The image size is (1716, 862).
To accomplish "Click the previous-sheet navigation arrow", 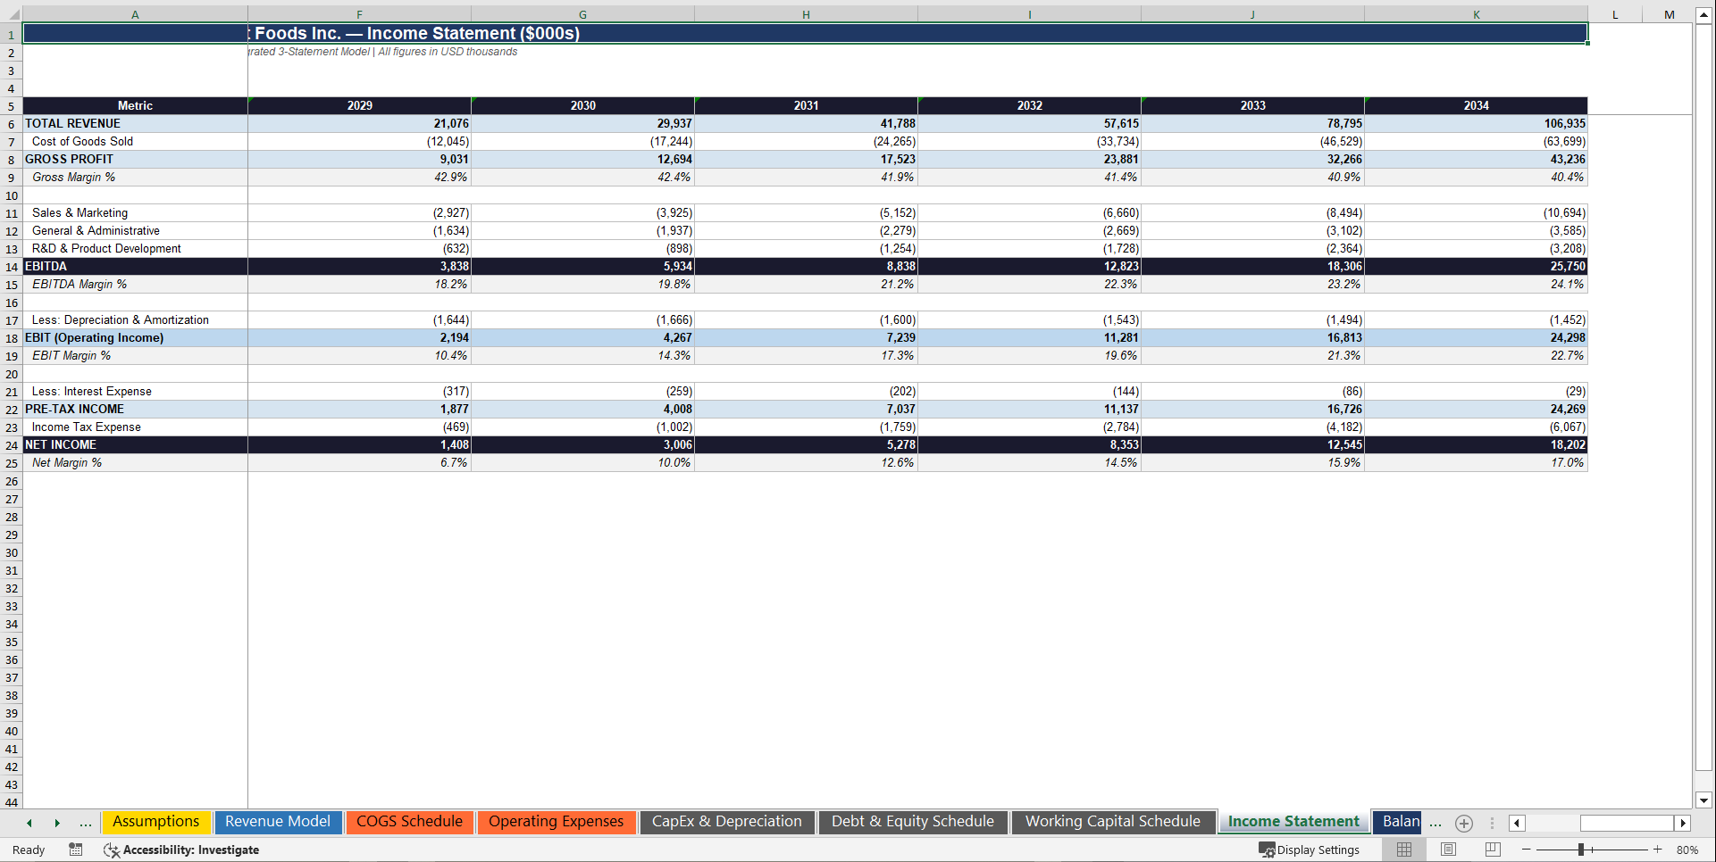I will click(29, 823).
